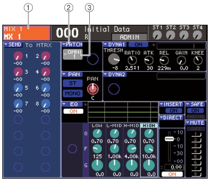Click the PAN knob set to C

[93, 89]
